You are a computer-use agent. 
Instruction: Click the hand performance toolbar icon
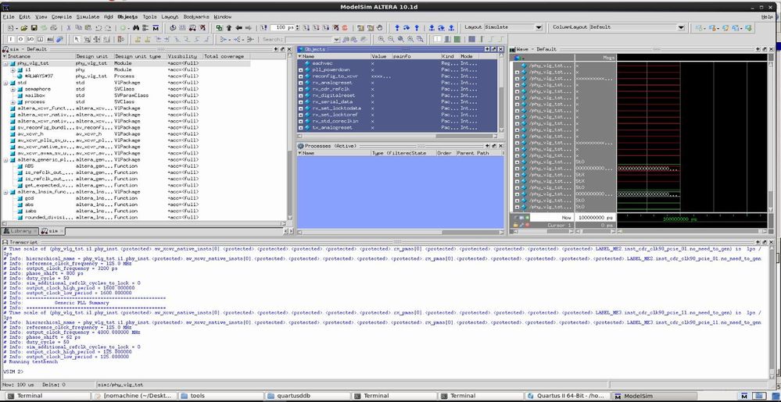tap(379, 28)
